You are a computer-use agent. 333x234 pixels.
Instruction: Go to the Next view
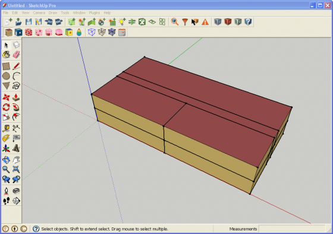pos(17,179)
